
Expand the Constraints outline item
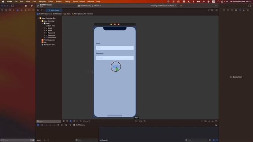45,38
